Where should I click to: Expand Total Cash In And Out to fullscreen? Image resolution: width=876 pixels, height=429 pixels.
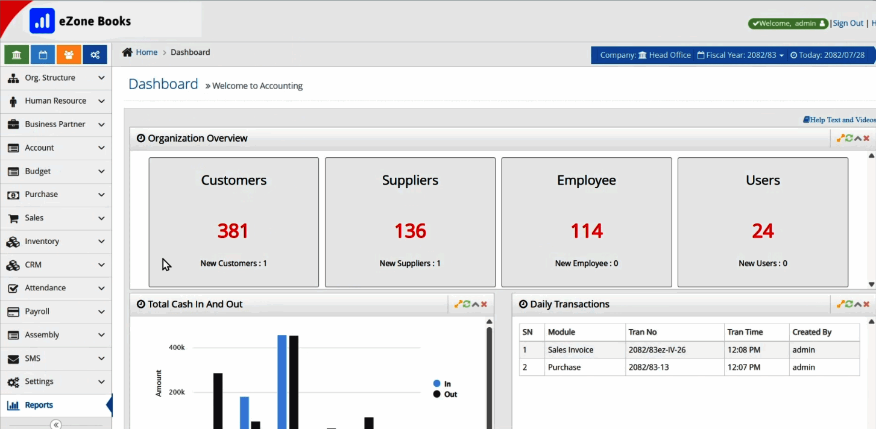point(458,304)
